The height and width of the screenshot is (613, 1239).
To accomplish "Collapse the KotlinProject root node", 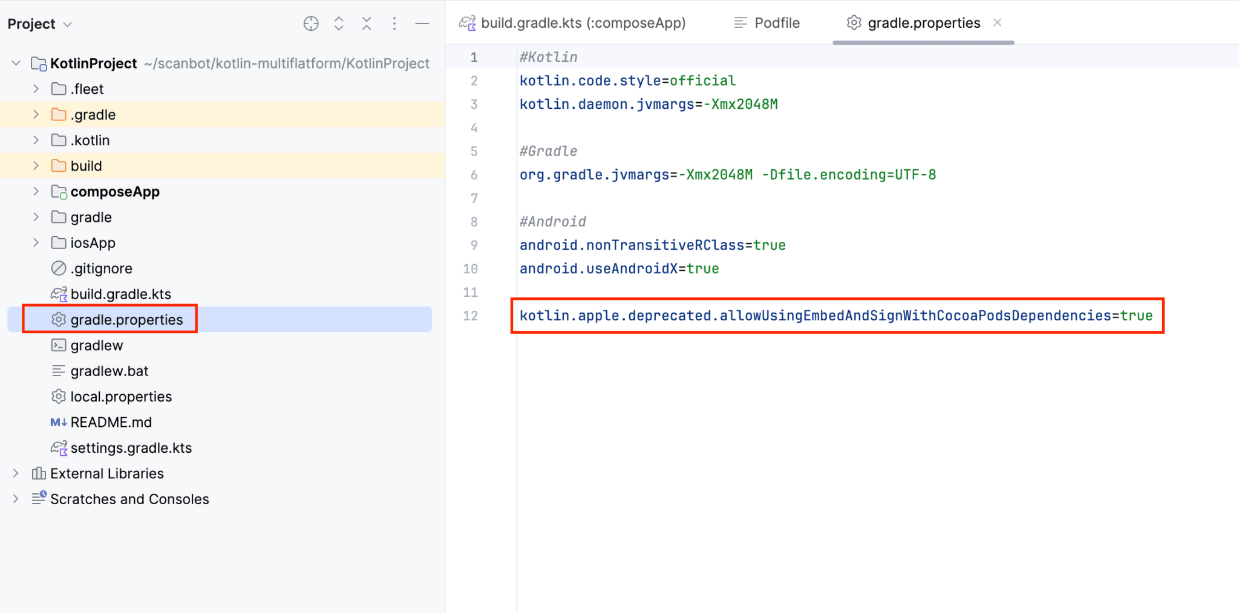I will click(x=16, y=63).
